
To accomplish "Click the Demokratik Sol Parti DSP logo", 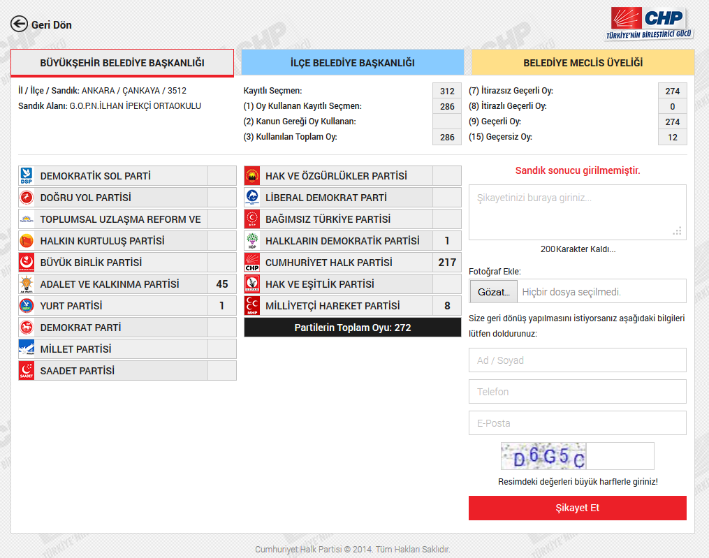I will [x=27, y=175].
